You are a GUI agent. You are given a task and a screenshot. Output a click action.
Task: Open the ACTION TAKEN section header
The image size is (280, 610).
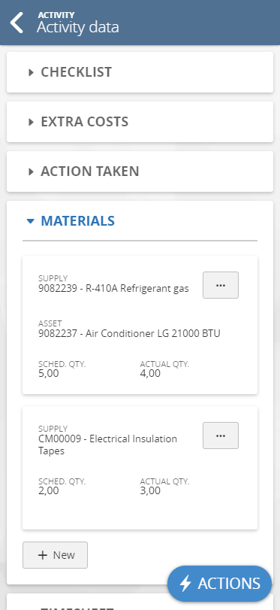click(x=140, y=171)
